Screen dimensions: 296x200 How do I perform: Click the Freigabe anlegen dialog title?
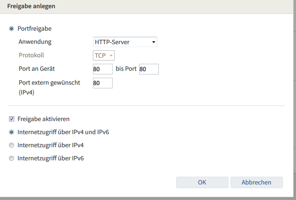click(31, 6)
